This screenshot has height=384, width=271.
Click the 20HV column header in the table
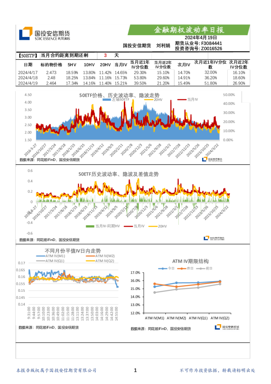tap(105, 65)
